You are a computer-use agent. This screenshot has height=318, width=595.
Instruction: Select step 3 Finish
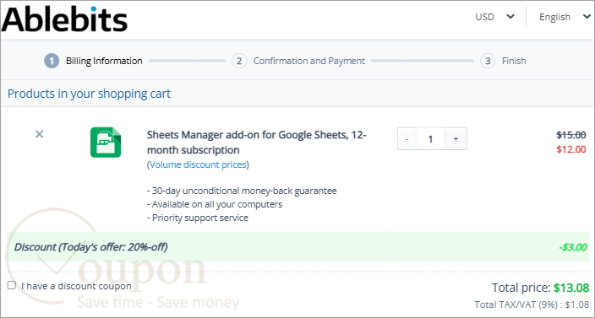503,61
